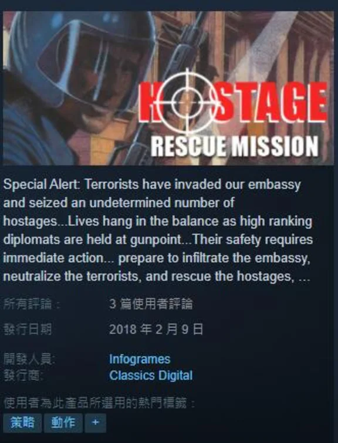
Task: Open the 3 篇使用者評論 review summary
Action: (151, 305)
